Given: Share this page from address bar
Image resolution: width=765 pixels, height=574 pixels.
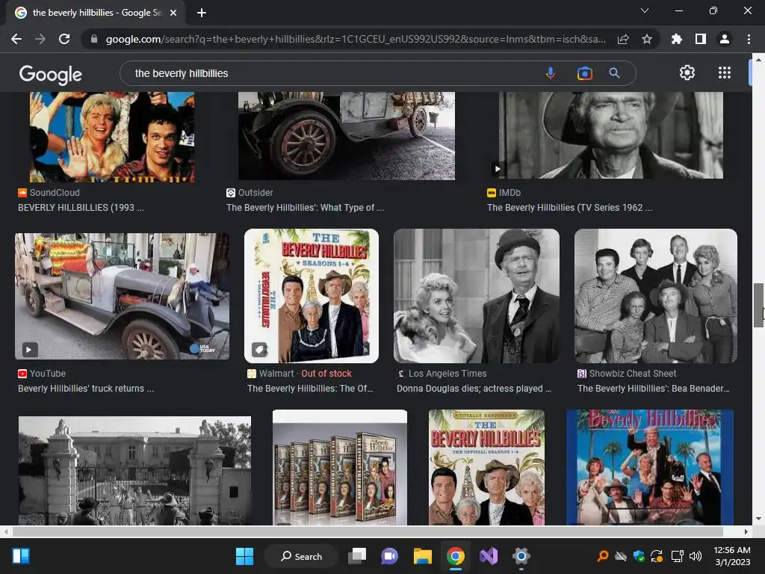Looking at the screenshot, I should click(623, 39).
